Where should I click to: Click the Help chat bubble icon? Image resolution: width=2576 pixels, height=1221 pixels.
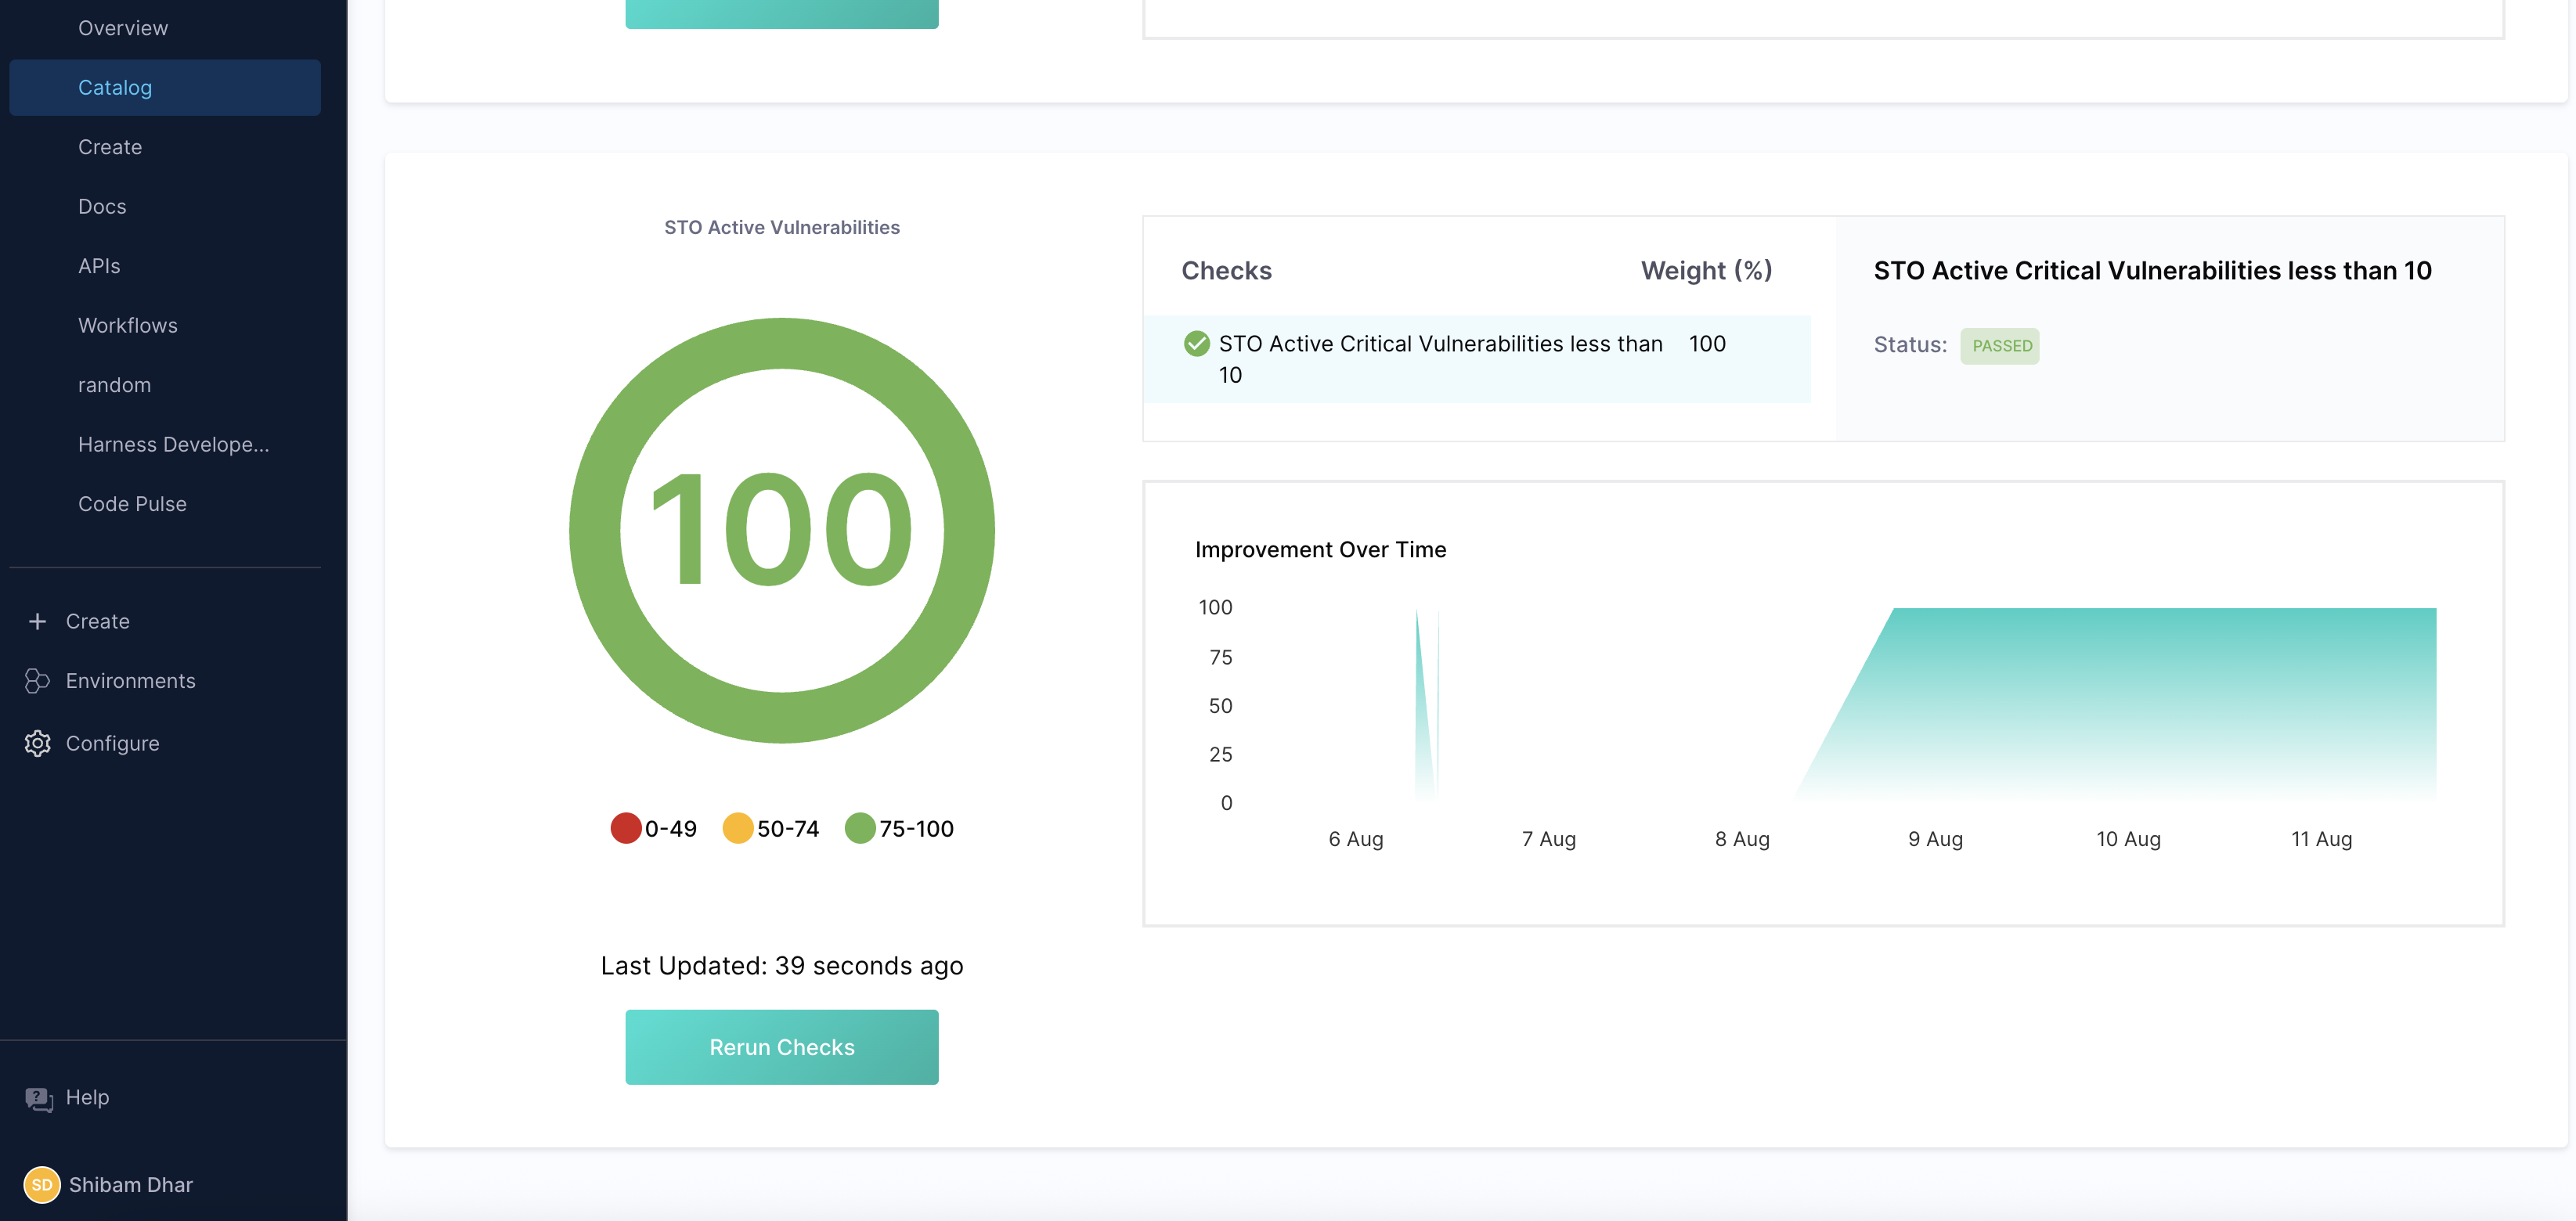(39, 1098)
